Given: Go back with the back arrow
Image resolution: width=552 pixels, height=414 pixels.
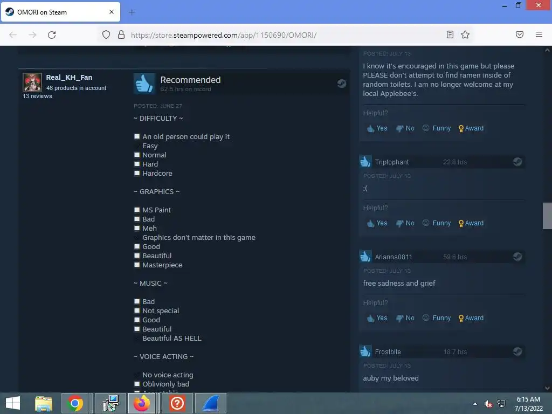Looking at the screenshot, I should (x=13, y=35).
